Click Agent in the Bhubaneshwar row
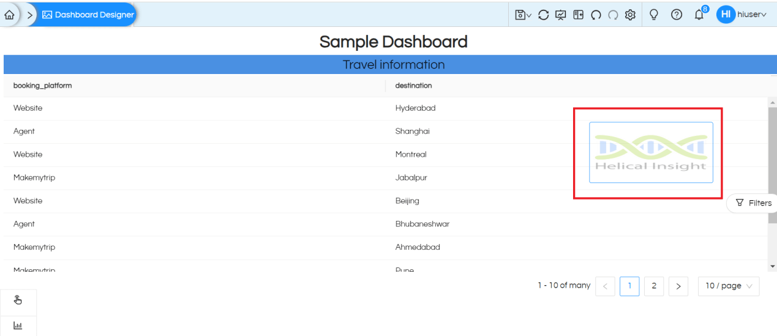Viewport: 777px width, 336px height. (x=24, y=225)
